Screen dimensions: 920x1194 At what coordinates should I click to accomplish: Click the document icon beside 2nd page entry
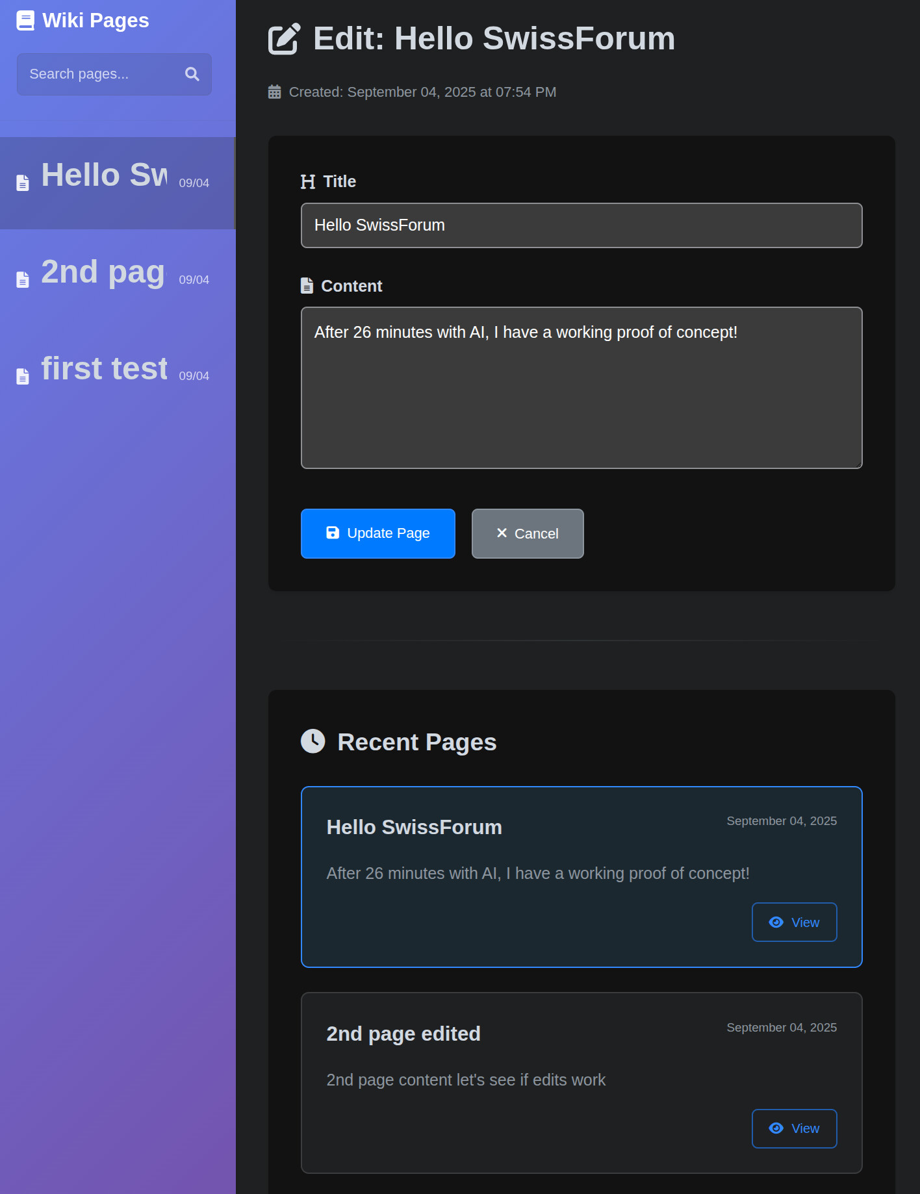point(23,280)
